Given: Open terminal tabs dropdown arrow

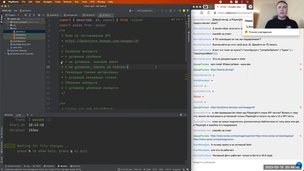Looking at the screenshot, I should (x=32, y=115).
